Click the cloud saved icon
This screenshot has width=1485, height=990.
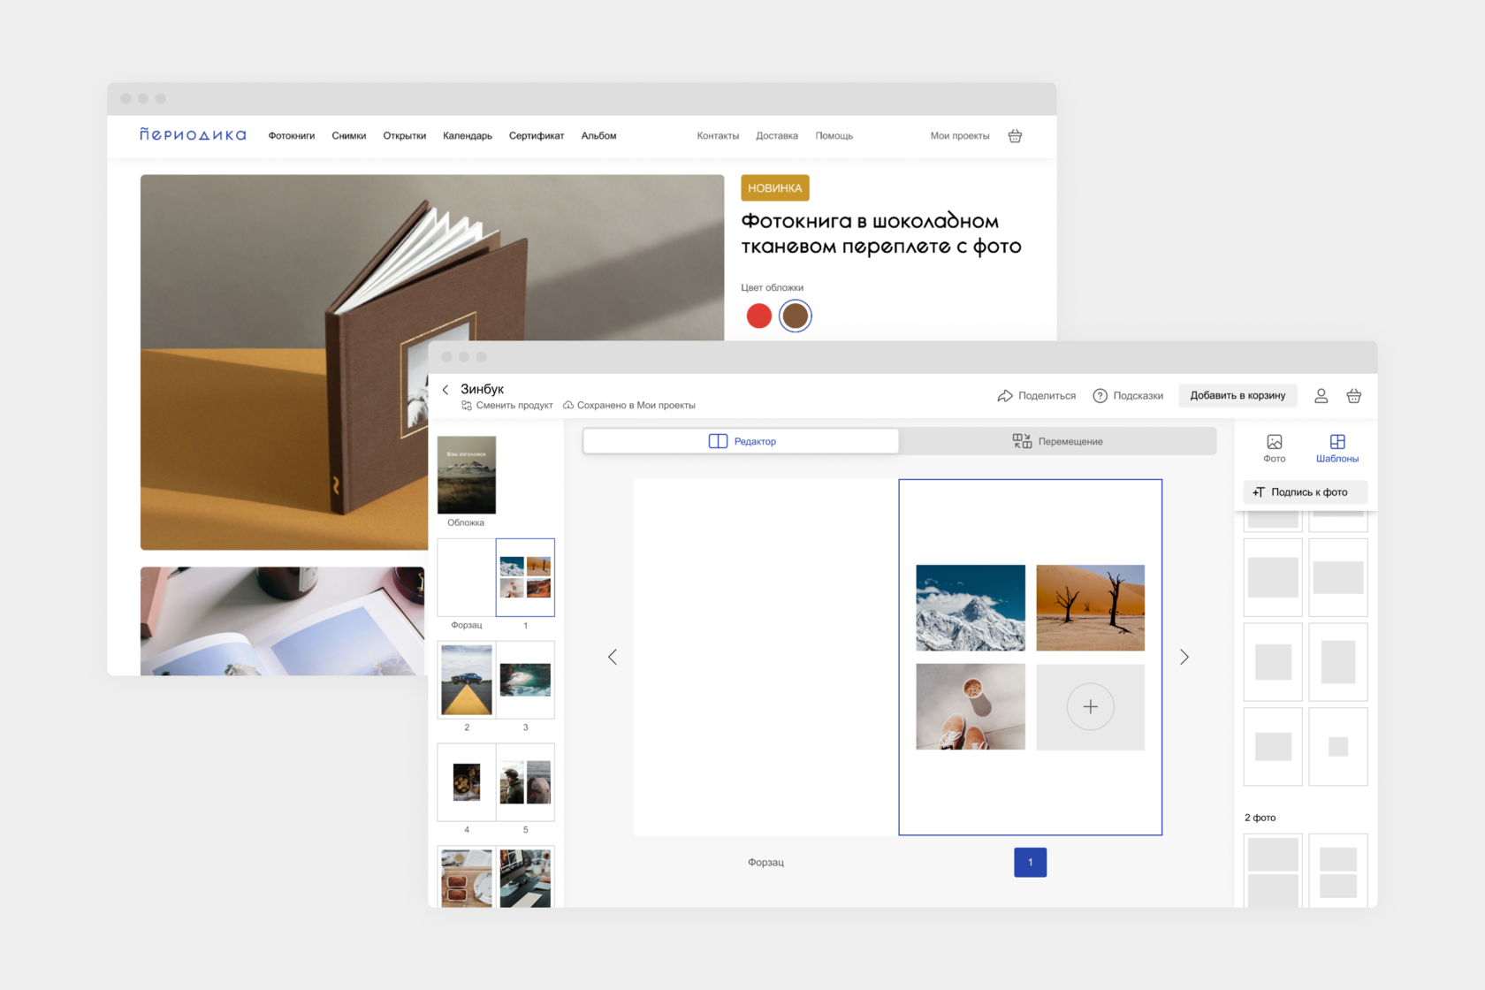(x=568, y=406)
